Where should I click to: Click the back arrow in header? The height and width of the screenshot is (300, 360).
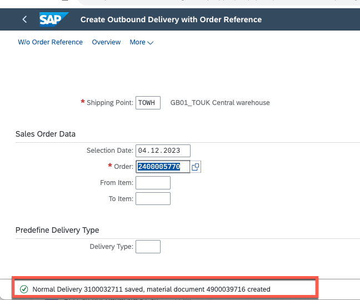(x=24, y=19)
